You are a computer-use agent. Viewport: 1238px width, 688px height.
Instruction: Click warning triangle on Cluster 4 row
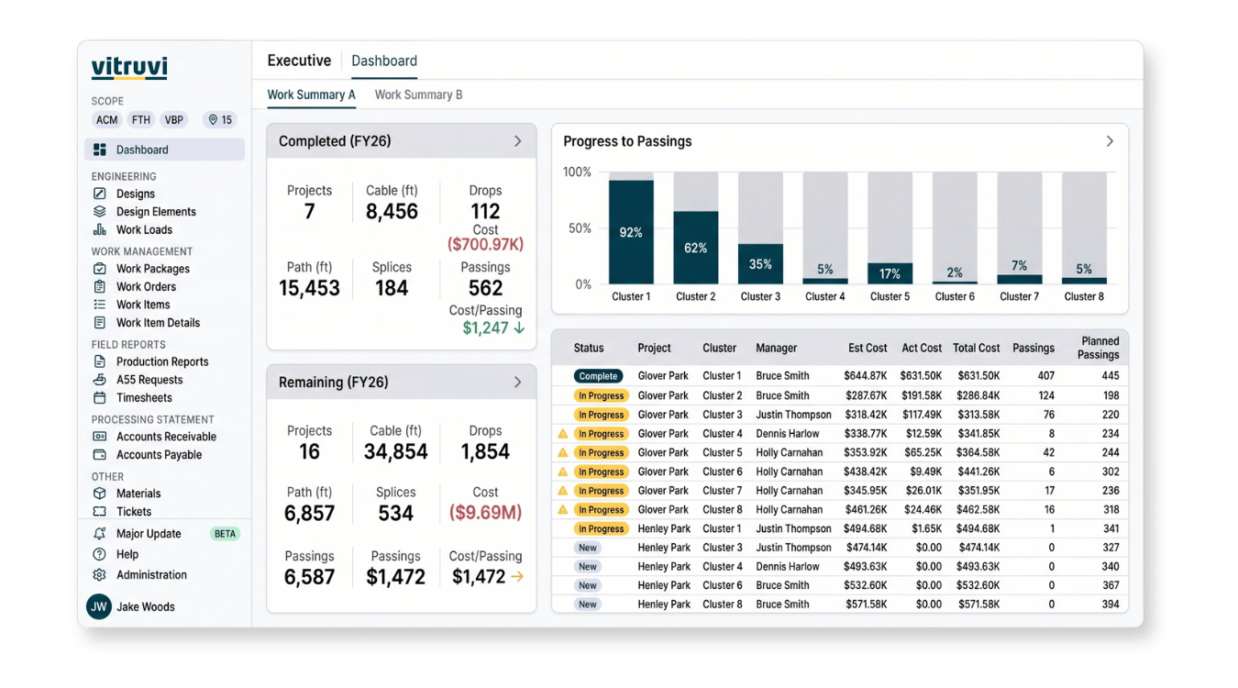[563, 434]
